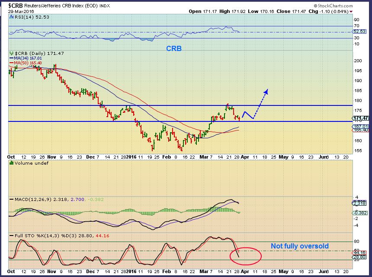The height and width of the screenshot is (277, 372).
Task: Click the bold $CRB ticker symbol title
Action: (x=16, y=6)
